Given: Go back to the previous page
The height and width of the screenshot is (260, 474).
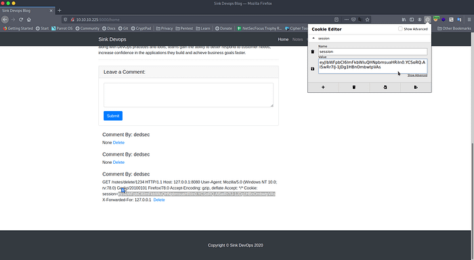Looking at the screenshot, I should click(5, 20).
